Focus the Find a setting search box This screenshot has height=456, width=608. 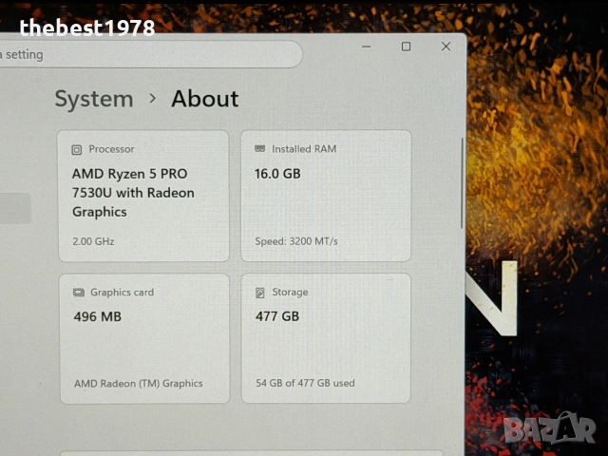(x=149, y=54)
